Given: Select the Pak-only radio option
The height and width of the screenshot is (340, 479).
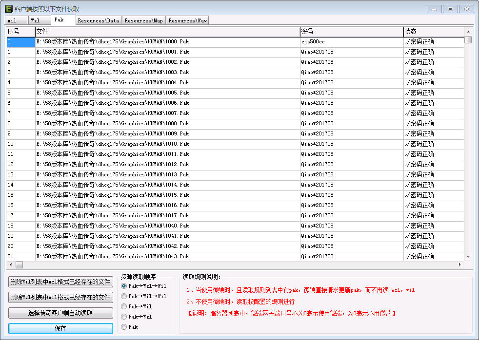Looking at the screenshot, I should (124, 327).
